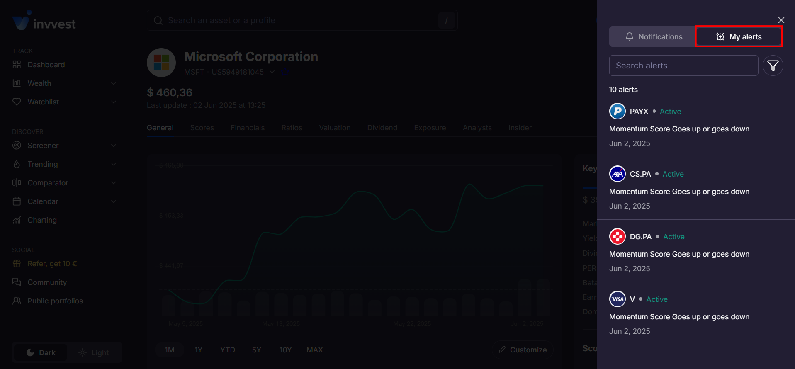The image size is (795, 369).
Task: Expand the Screener menu chevron
Action: pos(114,146)
